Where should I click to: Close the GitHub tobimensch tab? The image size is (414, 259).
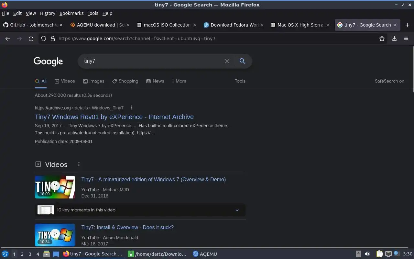click(x=61, y=25)
